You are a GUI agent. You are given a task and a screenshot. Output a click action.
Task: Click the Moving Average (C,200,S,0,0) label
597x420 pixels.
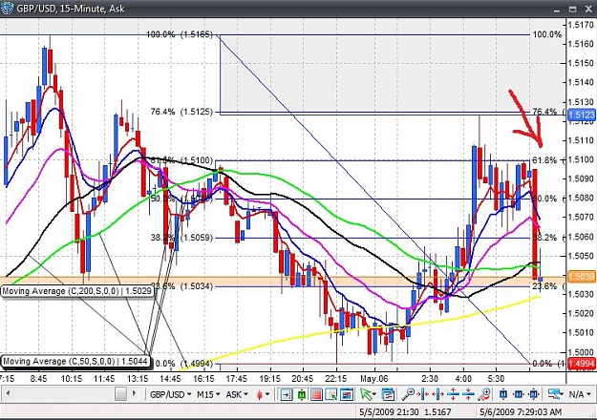coord(77,291)
